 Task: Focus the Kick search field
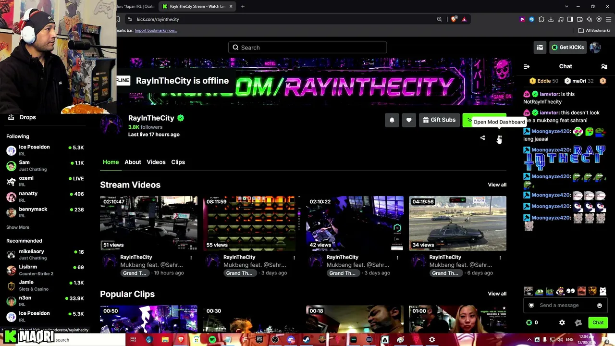tap(307, 48)
